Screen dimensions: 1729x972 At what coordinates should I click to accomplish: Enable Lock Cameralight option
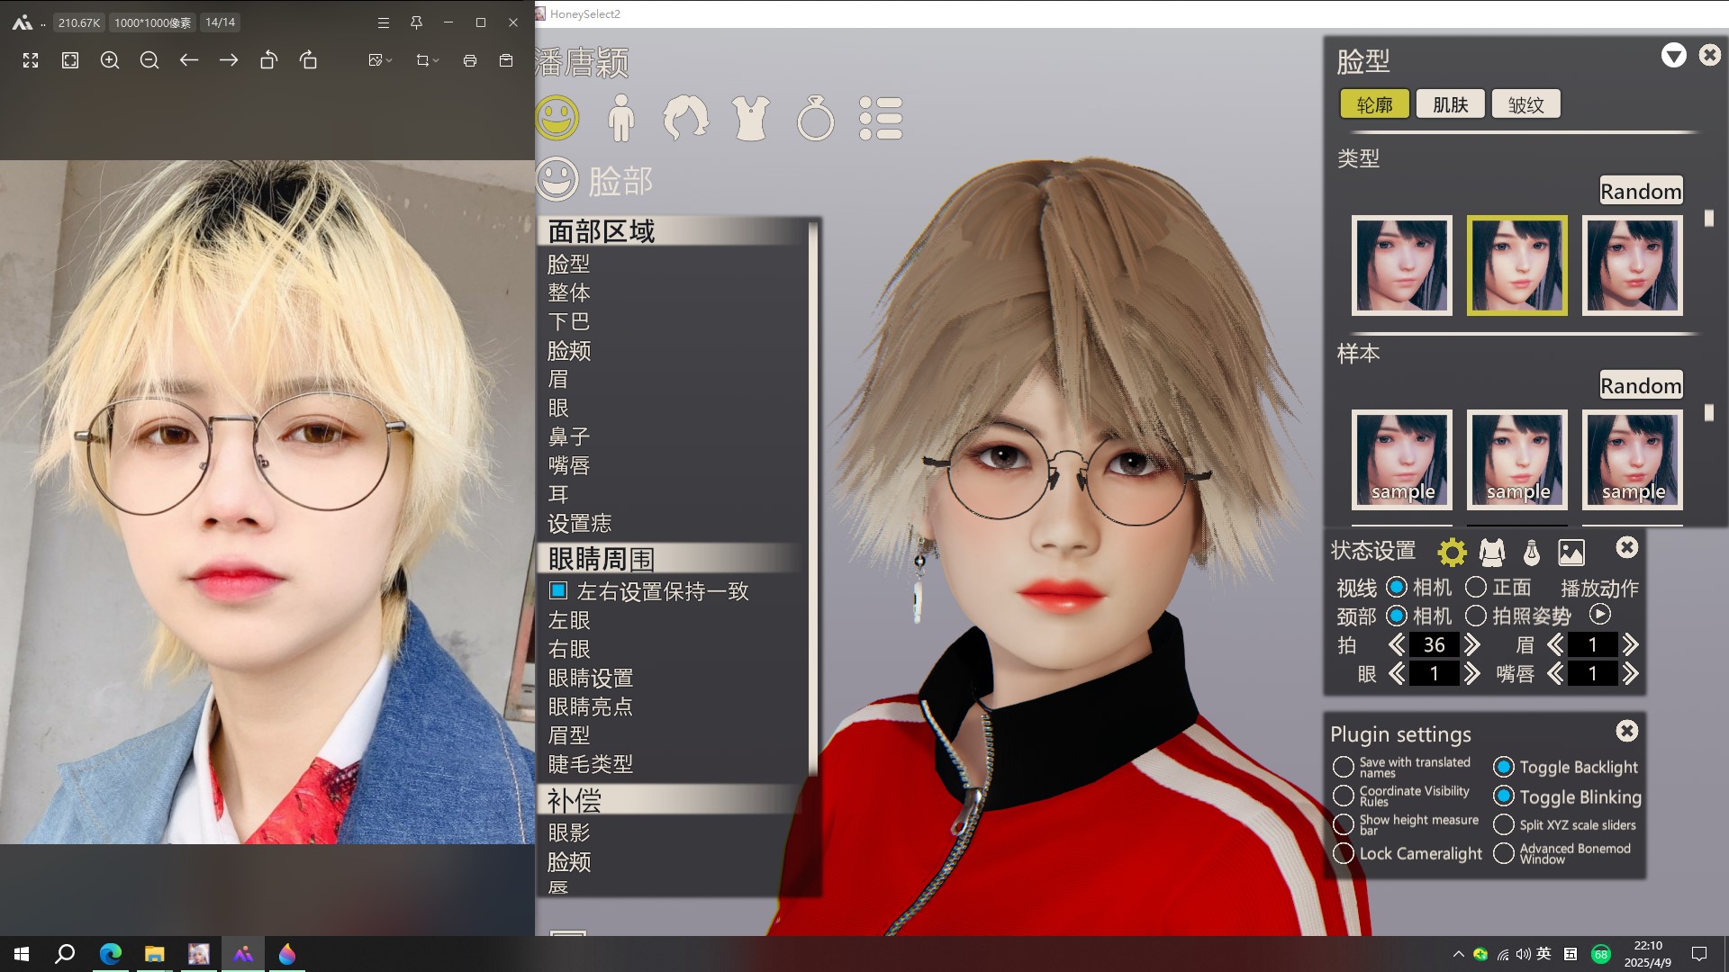1344,853
